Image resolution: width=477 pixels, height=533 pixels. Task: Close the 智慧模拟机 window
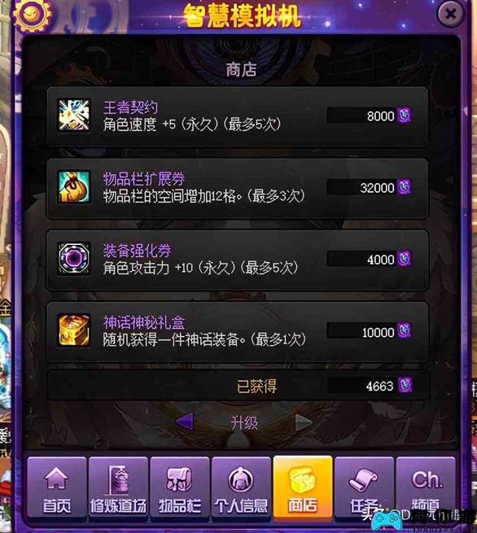click(450, 14)
